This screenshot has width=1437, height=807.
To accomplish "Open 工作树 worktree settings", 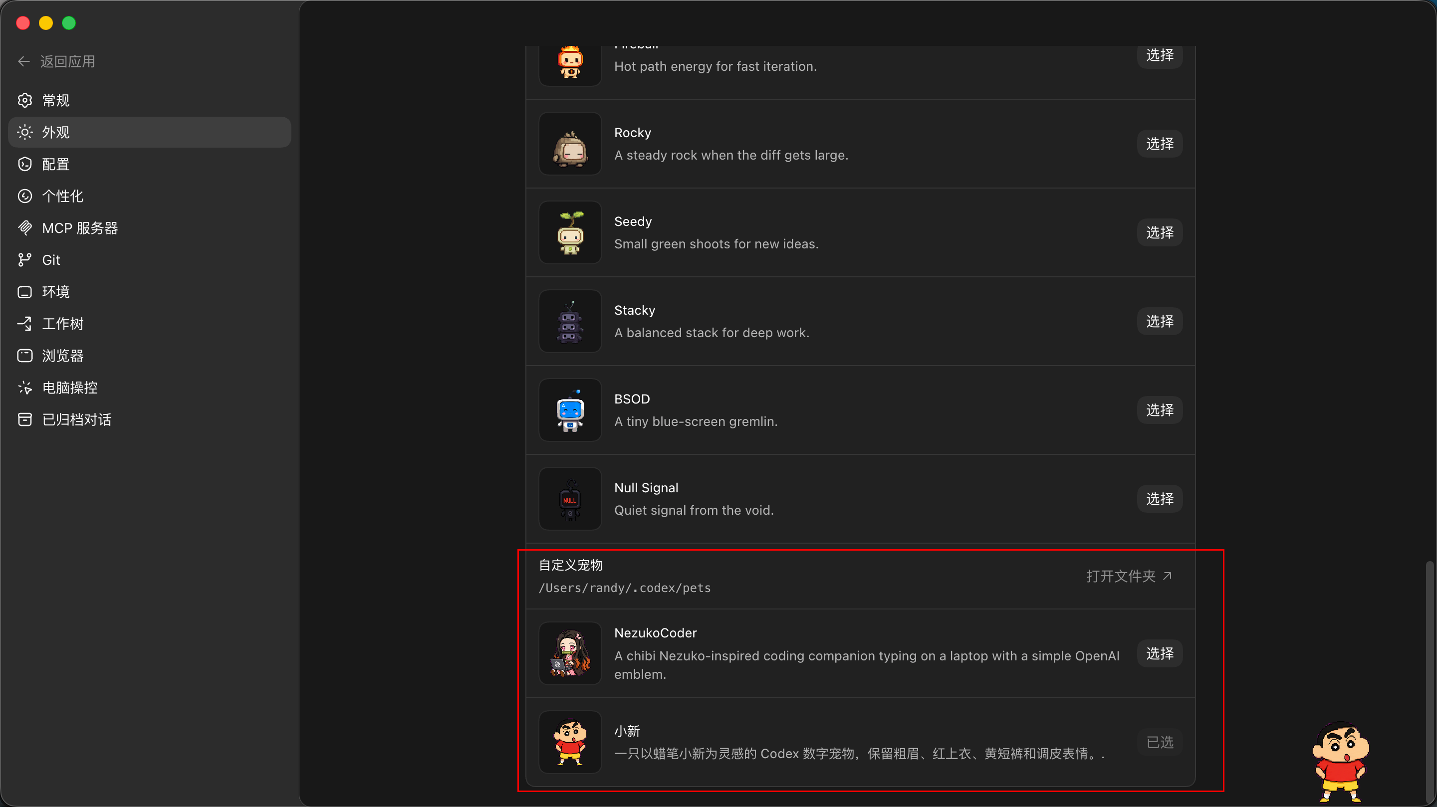I will 149,324.
